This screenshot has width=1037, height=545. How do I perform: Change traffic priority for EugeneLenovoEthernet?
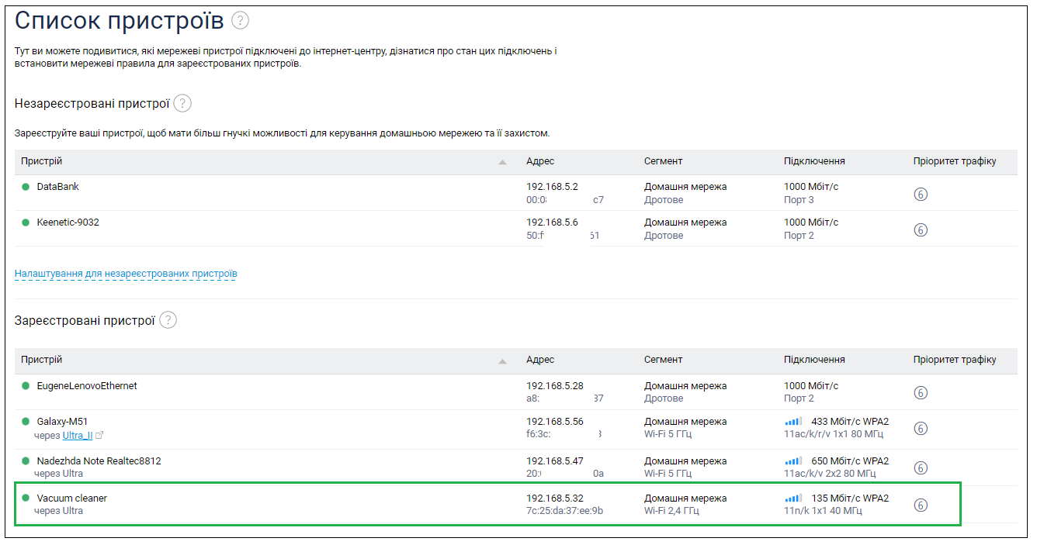921,392
